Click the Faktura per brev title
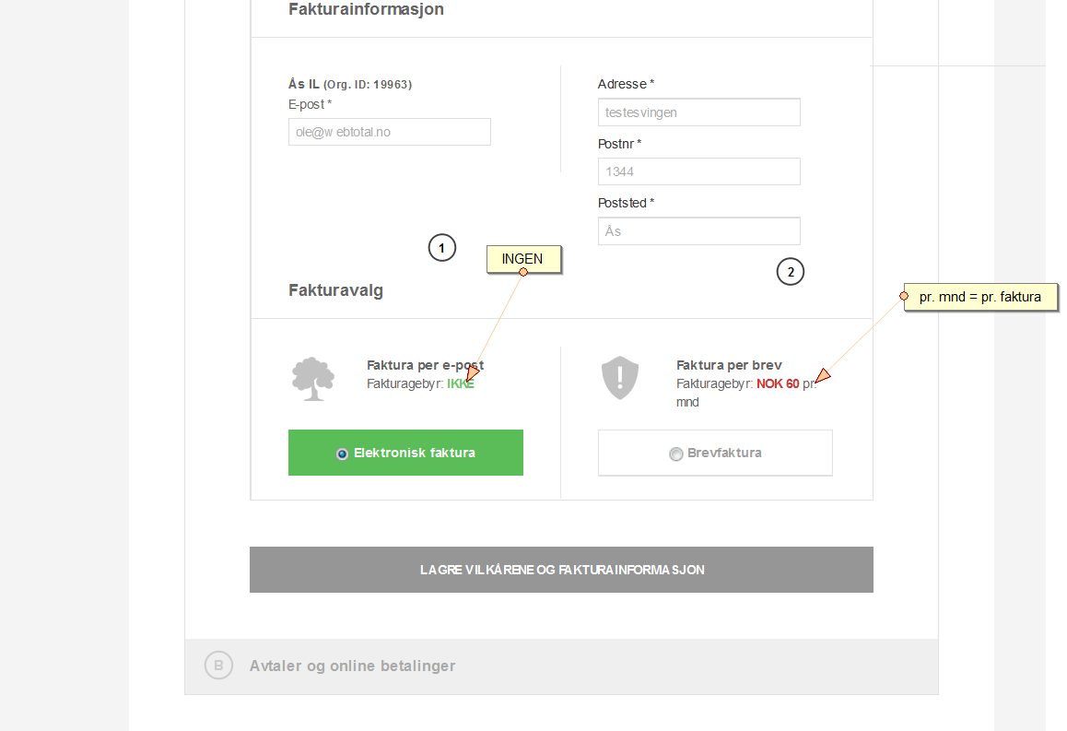 729,365
